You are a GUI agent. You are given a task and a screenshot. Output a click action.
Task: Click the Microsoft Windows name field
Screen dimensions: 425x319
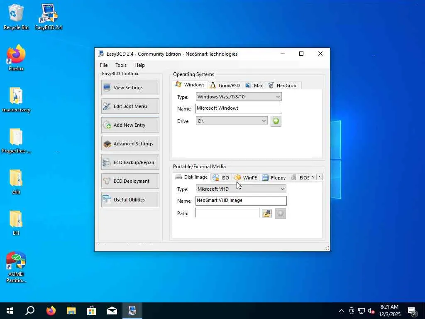coord(239,108)
